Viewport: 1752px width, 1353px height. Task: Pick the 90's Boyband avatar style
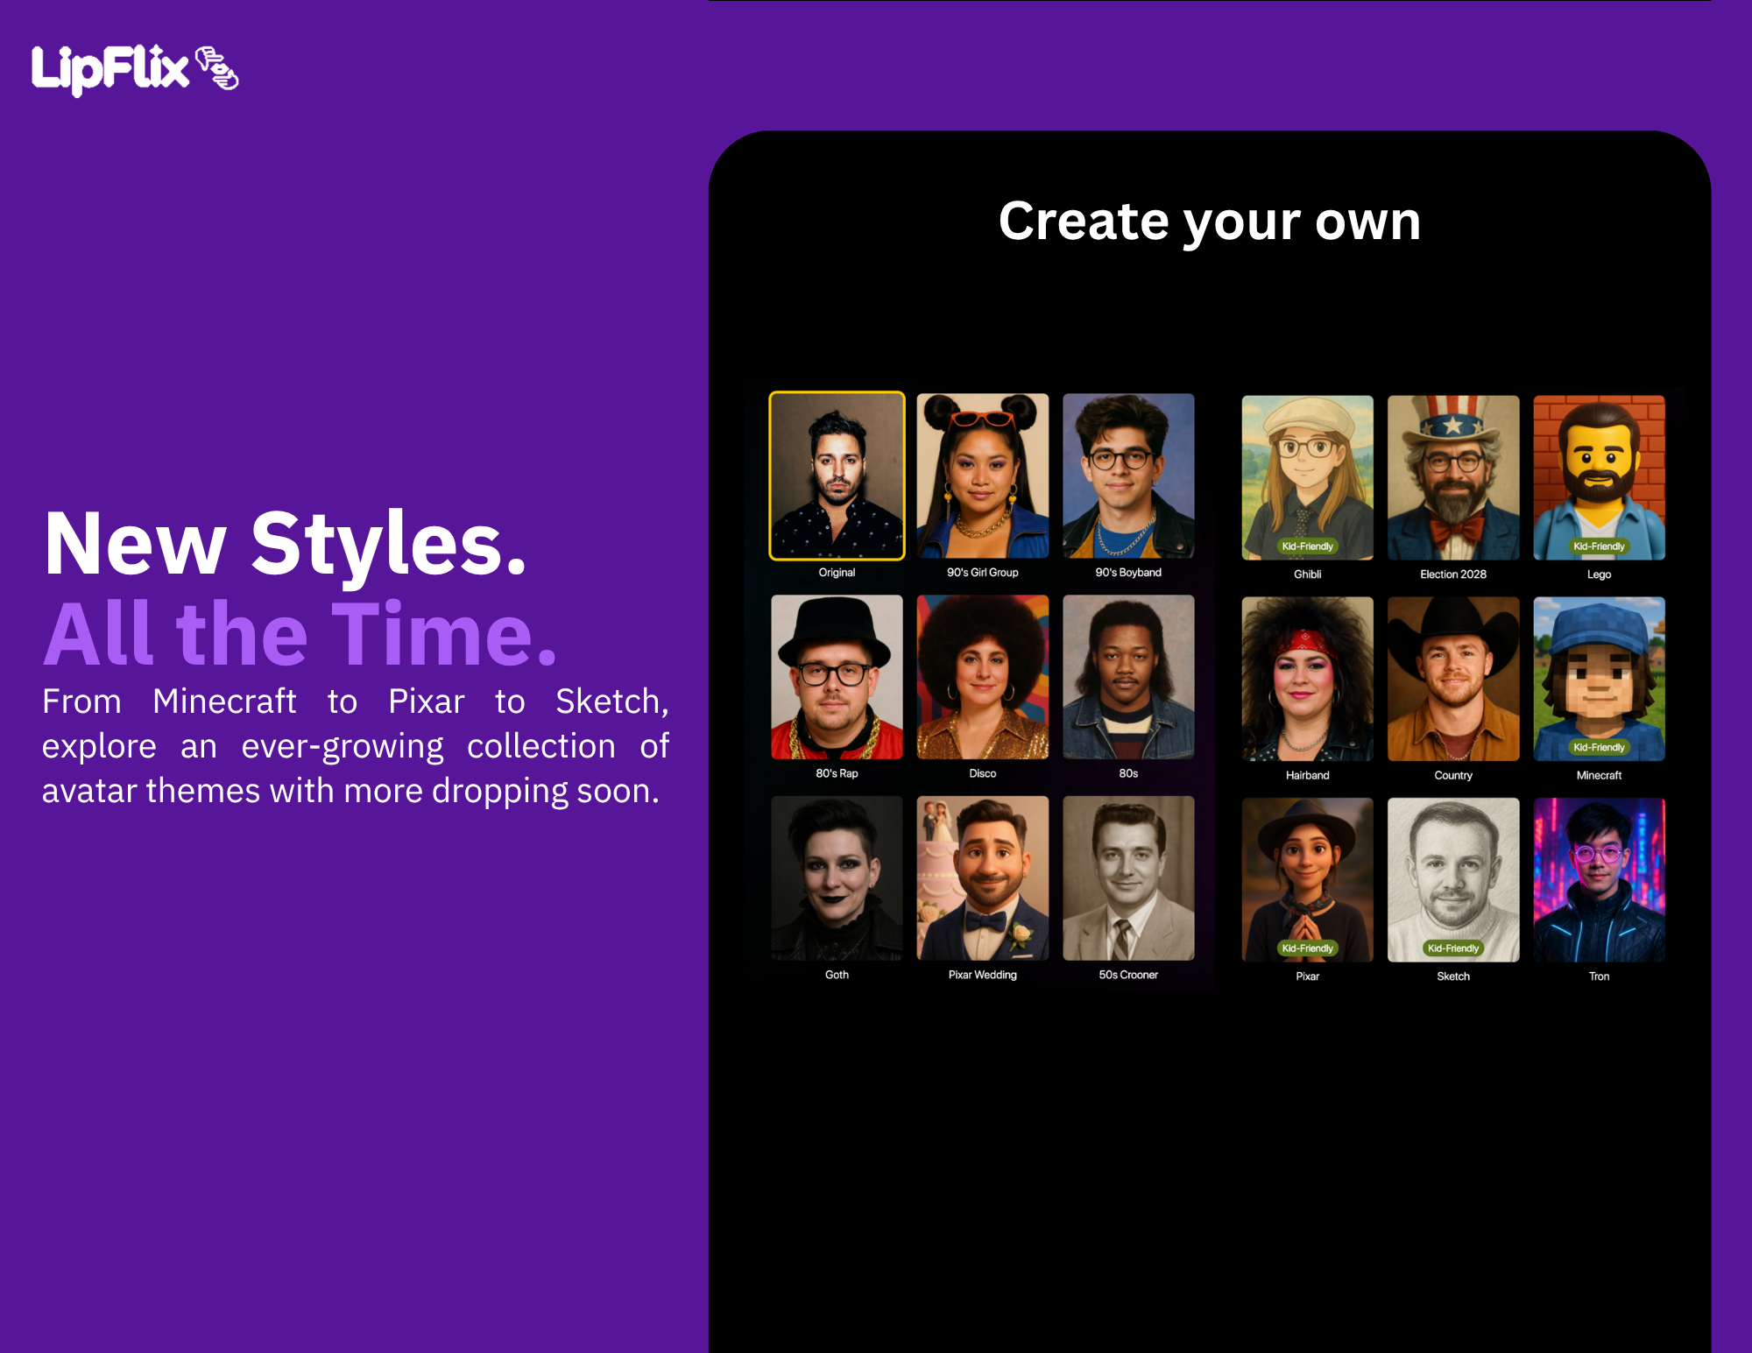1128,476
